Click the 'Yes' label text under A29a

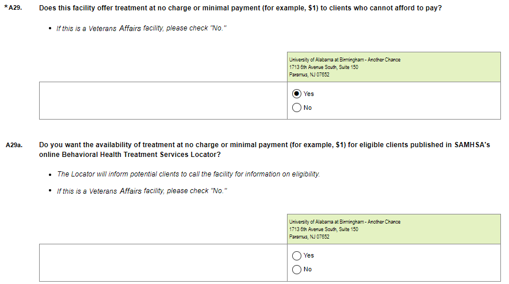(x=309, y=255)
